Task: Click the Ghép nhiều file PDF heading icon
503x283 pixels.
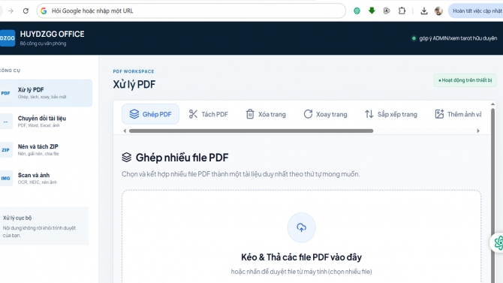Action: tap(127, 157)
